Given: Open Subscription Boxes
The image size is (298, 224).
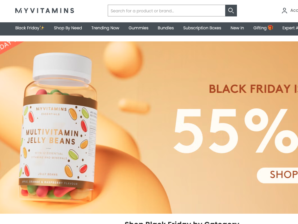Looking at the screenshot, I should 202,28.
